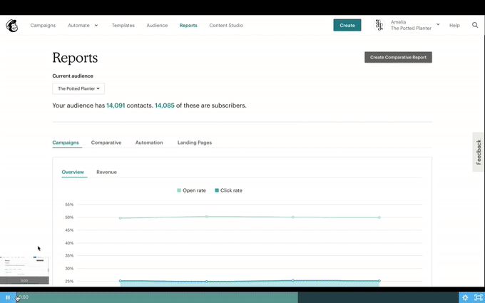Toggle fullscreen icon in video player
Viewport: 485px width, 303px height.
pyautogui.click(x=478, y=297)
